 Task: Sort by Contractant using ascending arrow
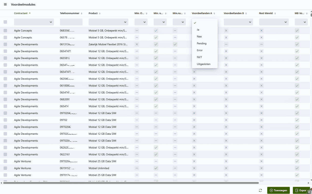pyautogui.click(x=30, y=13)
